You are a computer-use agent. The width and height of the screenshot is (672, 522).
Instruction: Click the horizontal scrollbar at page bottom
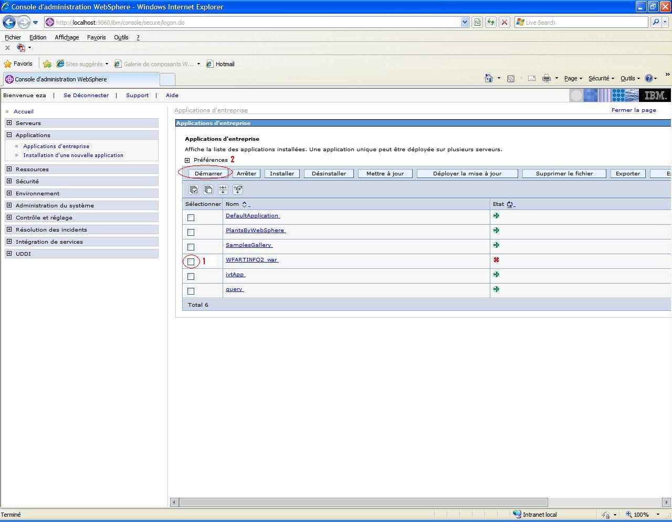pos(362,503)
